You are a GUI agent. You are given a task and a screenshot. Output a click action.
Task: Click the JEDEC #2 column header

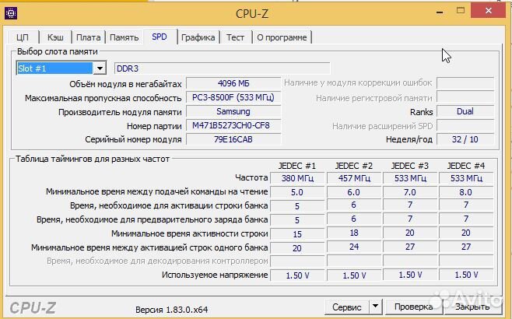pos(354,166)
